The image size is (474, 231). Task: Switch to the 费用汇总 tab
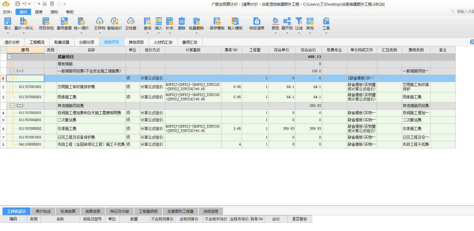click(190, 42)
